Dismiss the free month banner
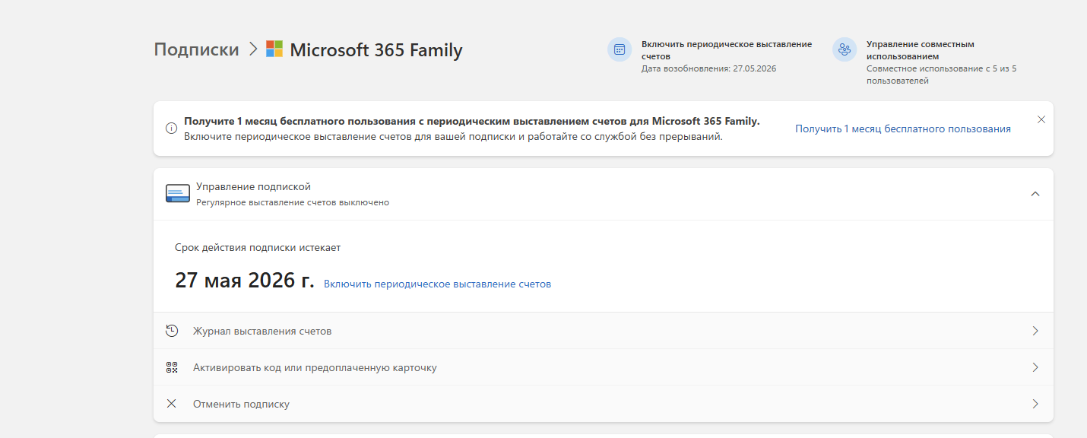The width and height of the screenshot is (1087, 438). click(1041, 119)
